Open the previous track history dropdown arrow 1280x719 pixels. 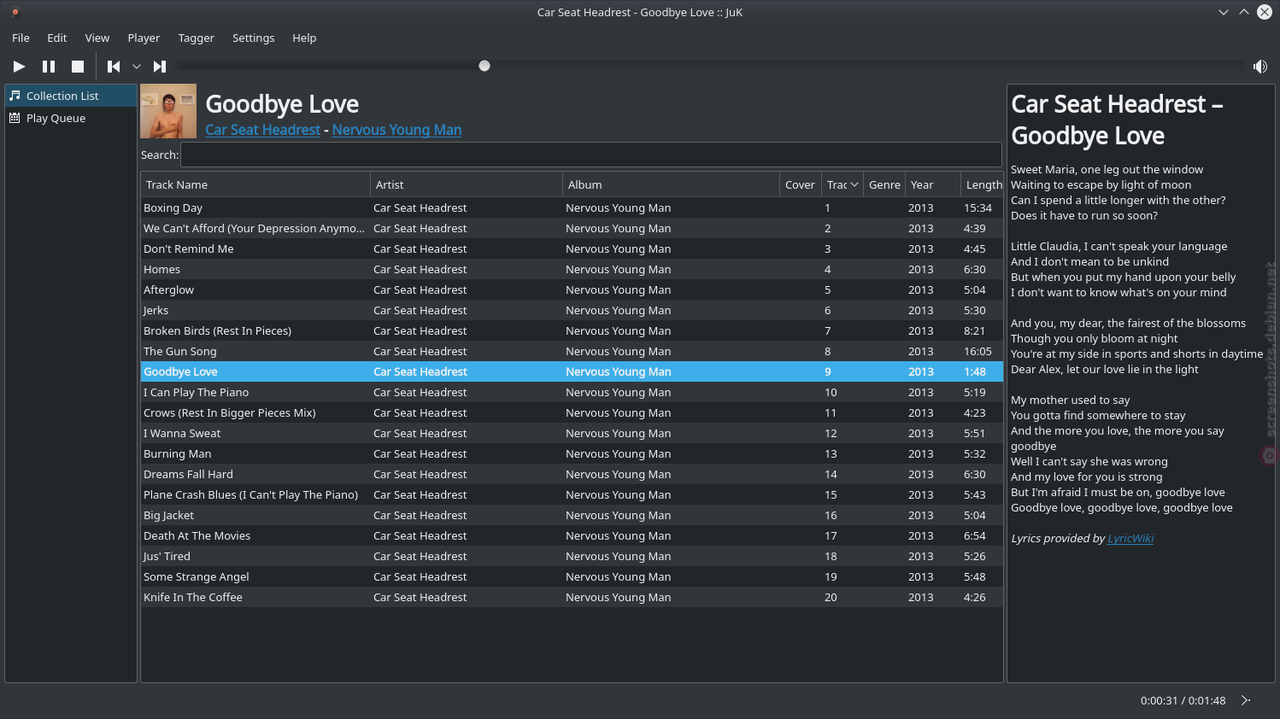pos(136,67)
